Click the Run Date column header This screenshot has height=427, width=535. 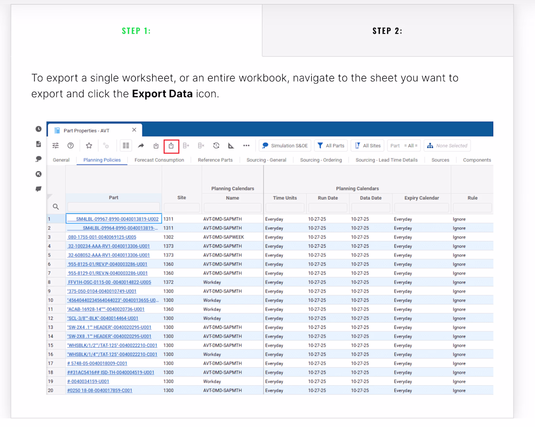[328, 198]
